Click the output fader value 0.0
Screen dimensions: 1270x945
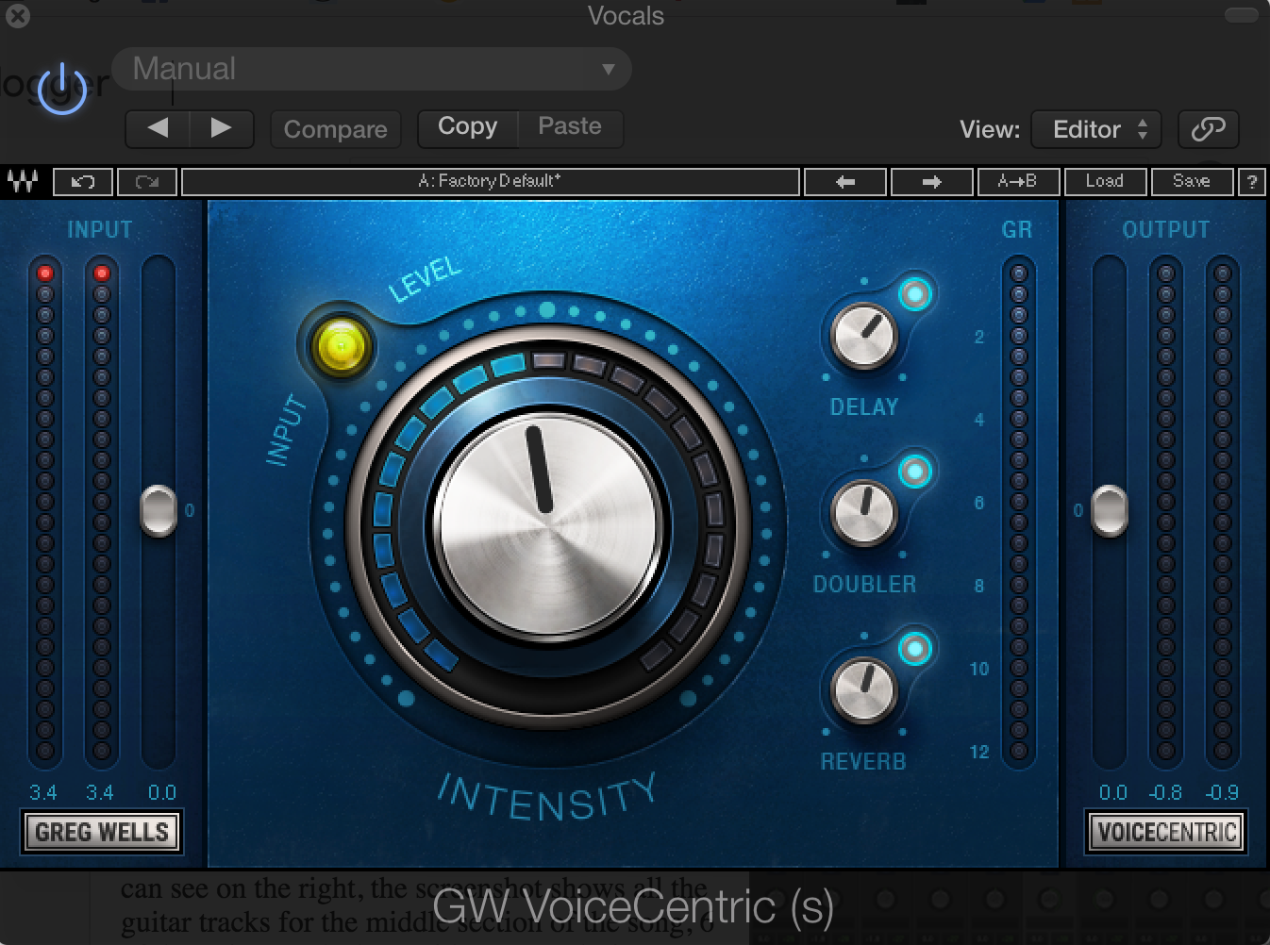(1112, 792)
